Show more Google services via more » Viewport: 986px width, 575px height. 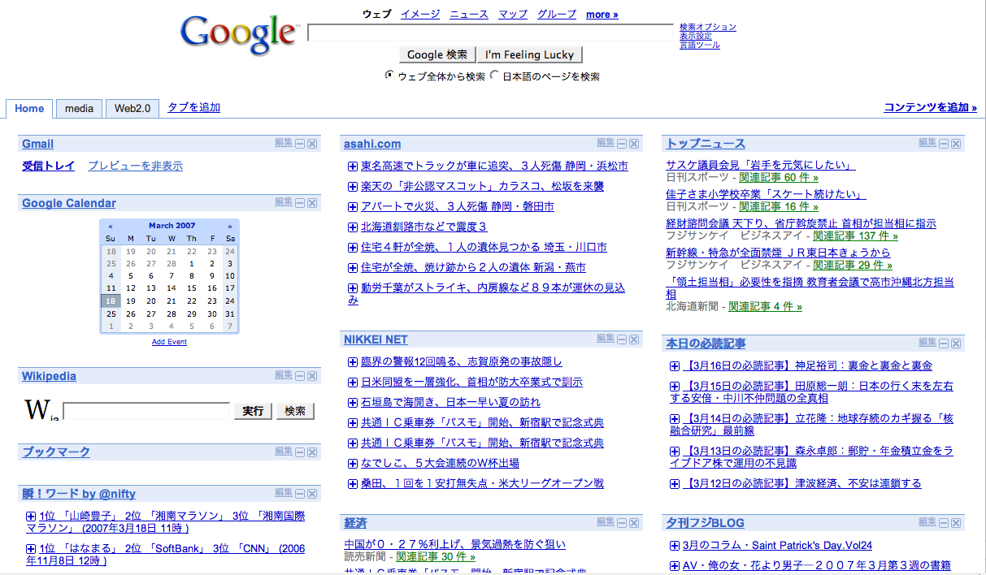602,14
